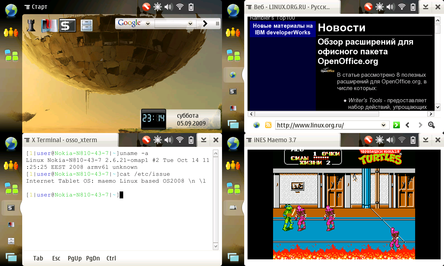
Task: Launch the book reader icon on home desktop
Action: (49, 25)
